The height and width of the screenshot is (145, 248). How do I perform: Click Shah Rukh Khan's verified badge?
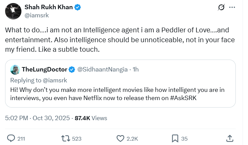(x=78, y=7)
